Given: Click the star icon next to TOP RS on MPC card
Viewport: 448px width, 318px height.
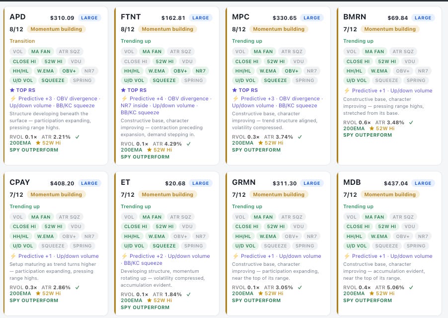Looking at the screenshot, I should [234, 90].
